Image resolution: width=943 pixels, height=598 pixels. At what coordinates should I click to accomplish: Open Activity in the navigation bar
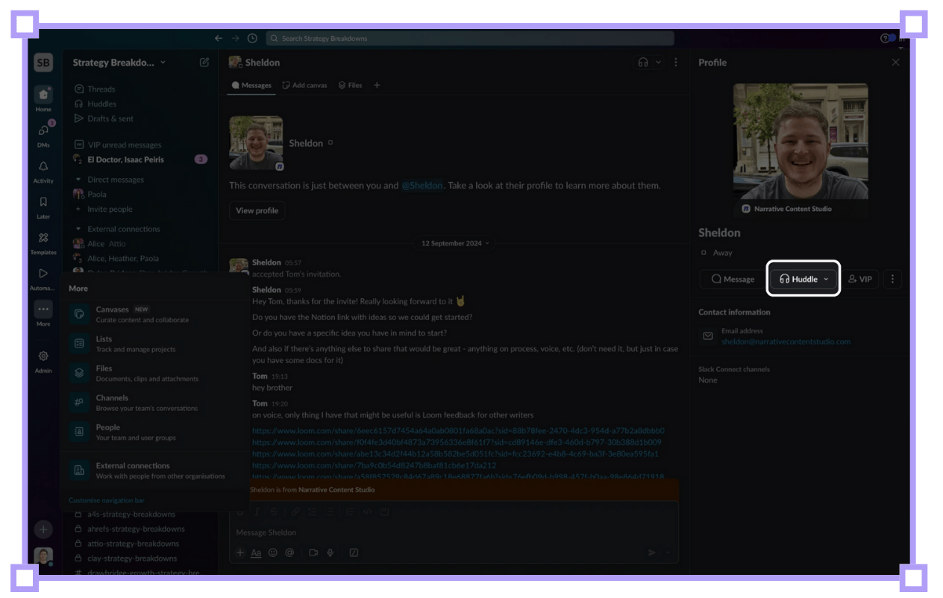(x=43, y=171)
